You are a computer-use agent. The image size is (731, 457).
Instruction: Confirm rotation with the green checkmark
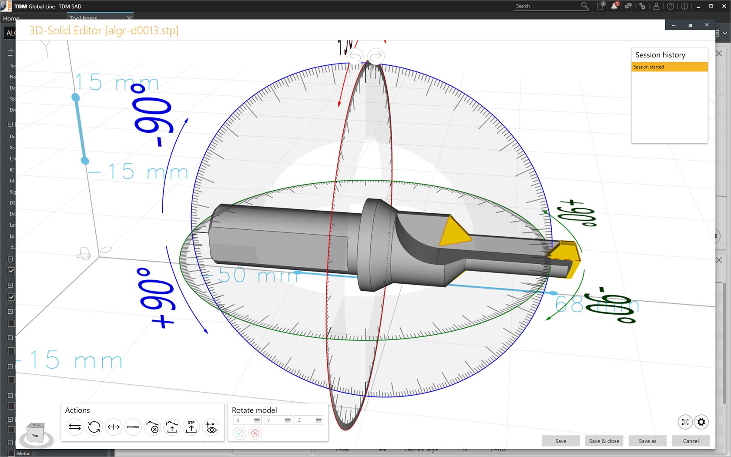[x=239, y=433]
